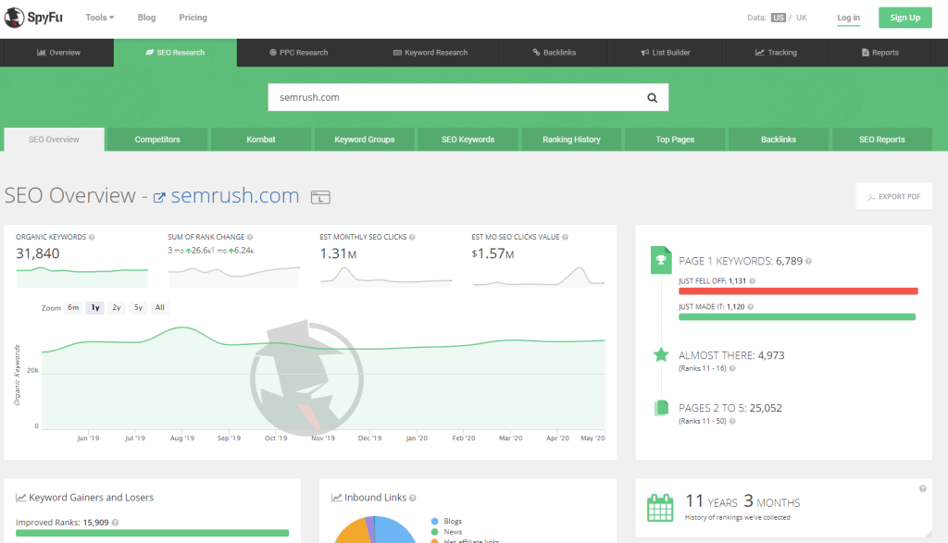Click the trophy icon for Page 1 Keywords
Screen dimensions: 948x543
tap(661, 260)
